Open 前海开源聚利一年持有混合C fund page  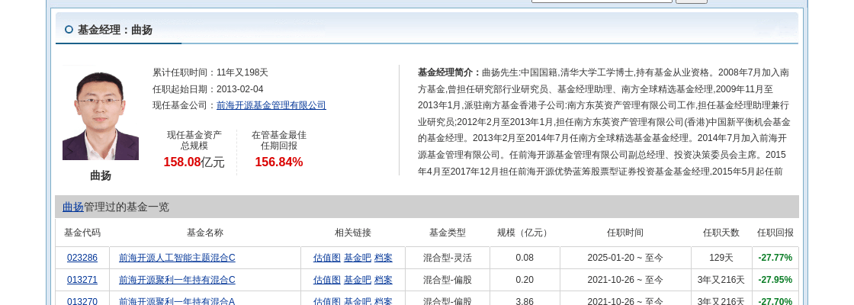(x=177, y=280)
